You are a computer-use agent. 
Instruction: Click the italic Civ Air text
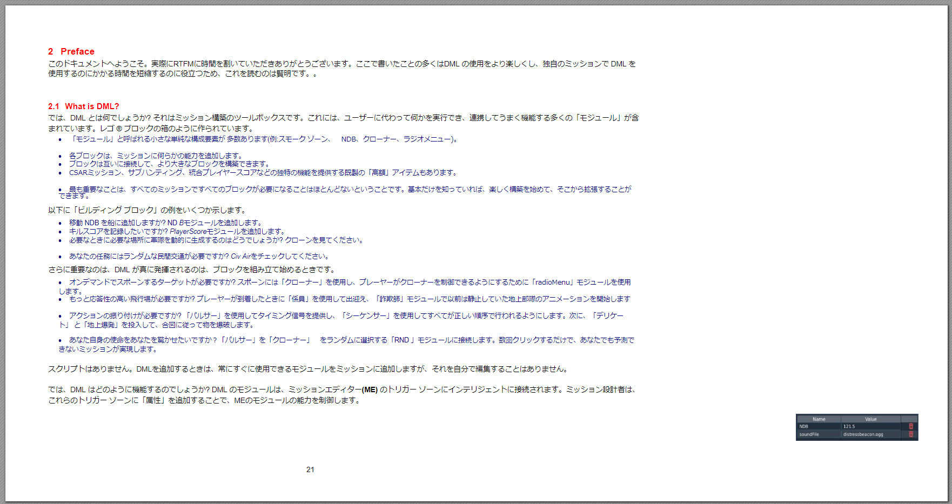coord(240,256)
